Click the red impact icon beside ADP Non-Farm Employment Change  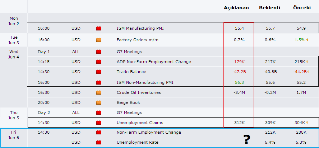click(99, 62)
